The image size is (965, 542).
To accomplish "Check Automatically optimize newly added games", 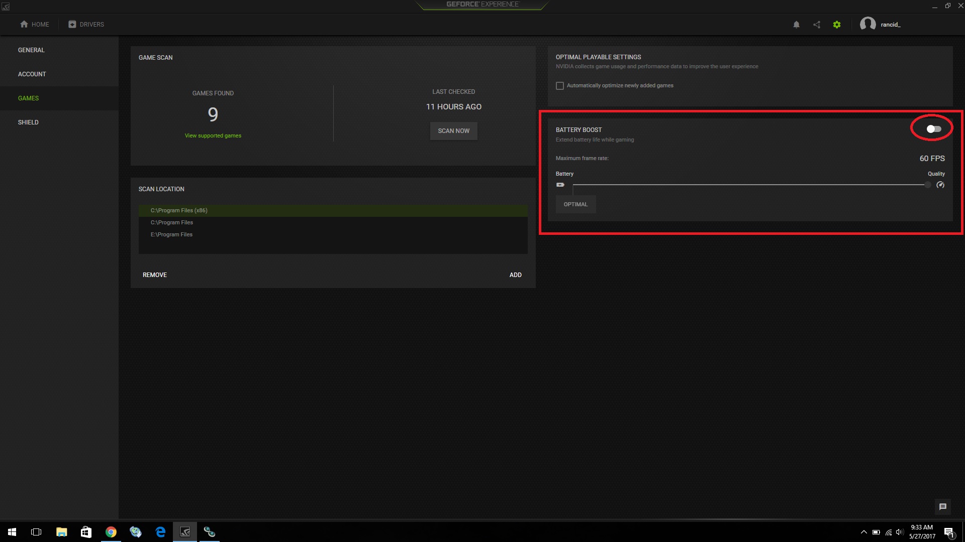I will click(560, 86).
